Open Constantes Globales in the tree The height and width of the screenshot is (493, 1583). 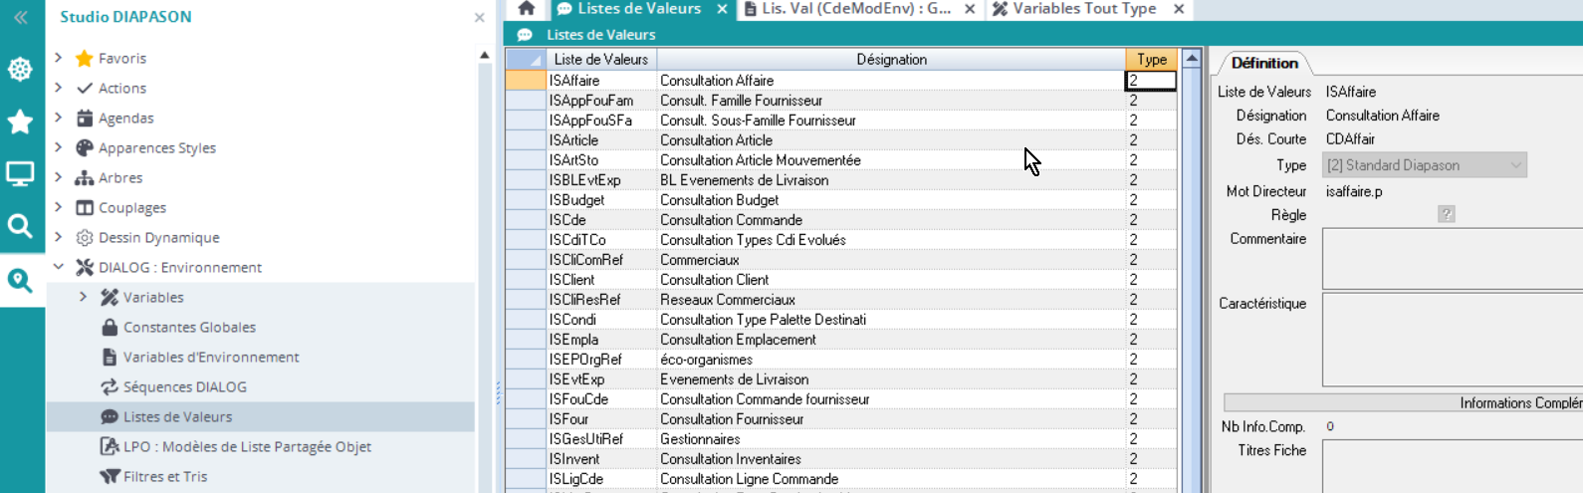point(189,327)
